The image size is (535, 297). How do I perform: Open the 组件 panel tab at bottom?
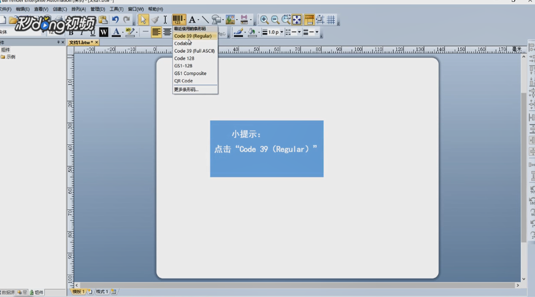37,293
